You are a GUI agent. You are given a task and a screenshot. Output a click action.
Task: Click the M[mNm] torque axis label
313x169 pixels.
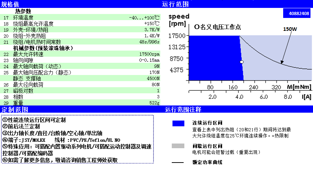pos(298,87)
